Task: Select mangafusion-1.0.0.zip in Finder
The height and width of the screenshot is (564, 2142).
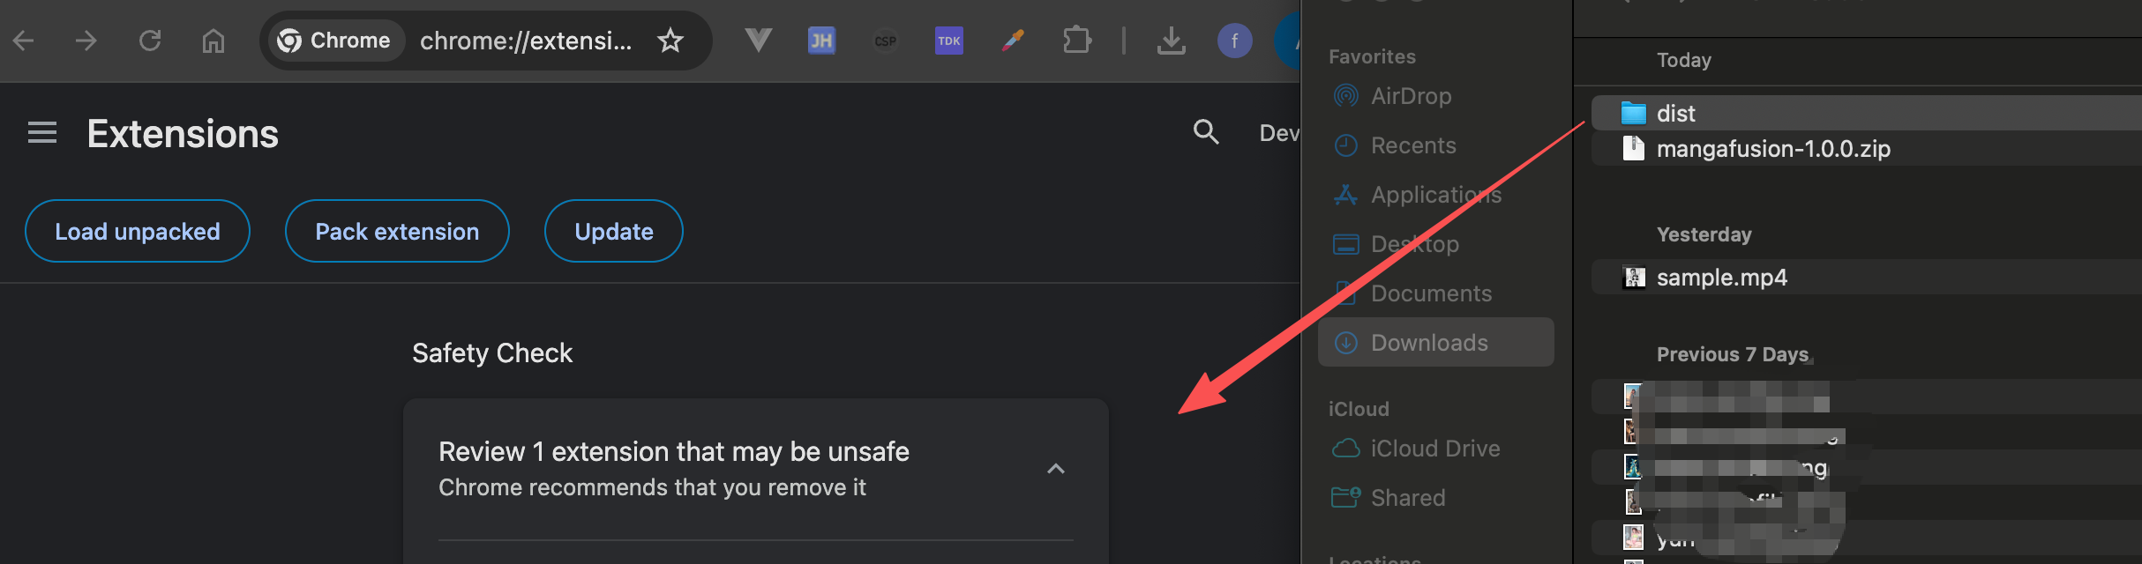Action: tap(1867, 148)
